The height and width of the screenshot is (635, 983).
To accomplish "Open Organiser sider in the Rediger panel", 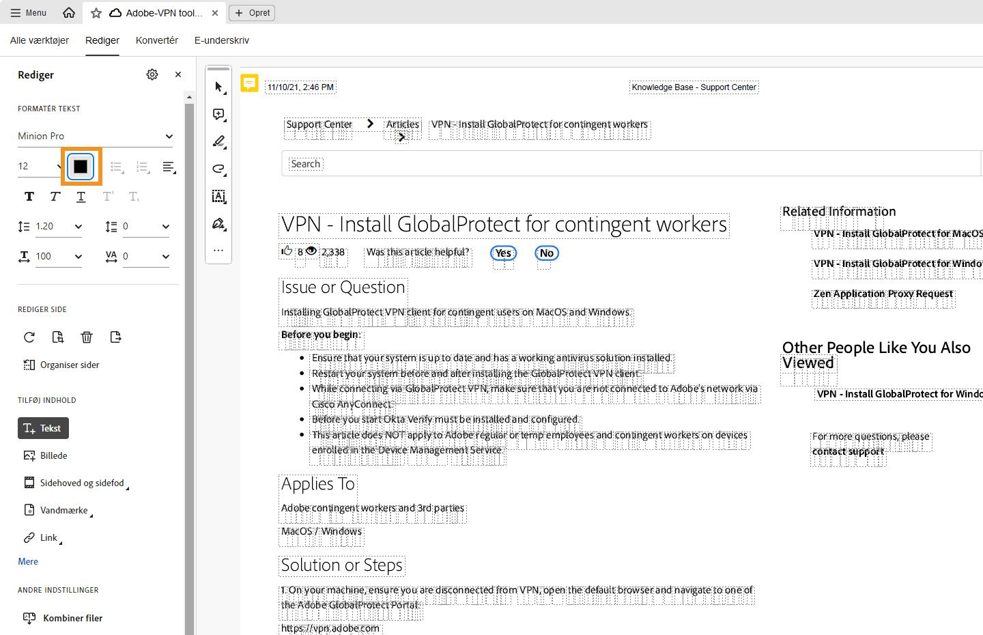I will (x=68, y=365).
